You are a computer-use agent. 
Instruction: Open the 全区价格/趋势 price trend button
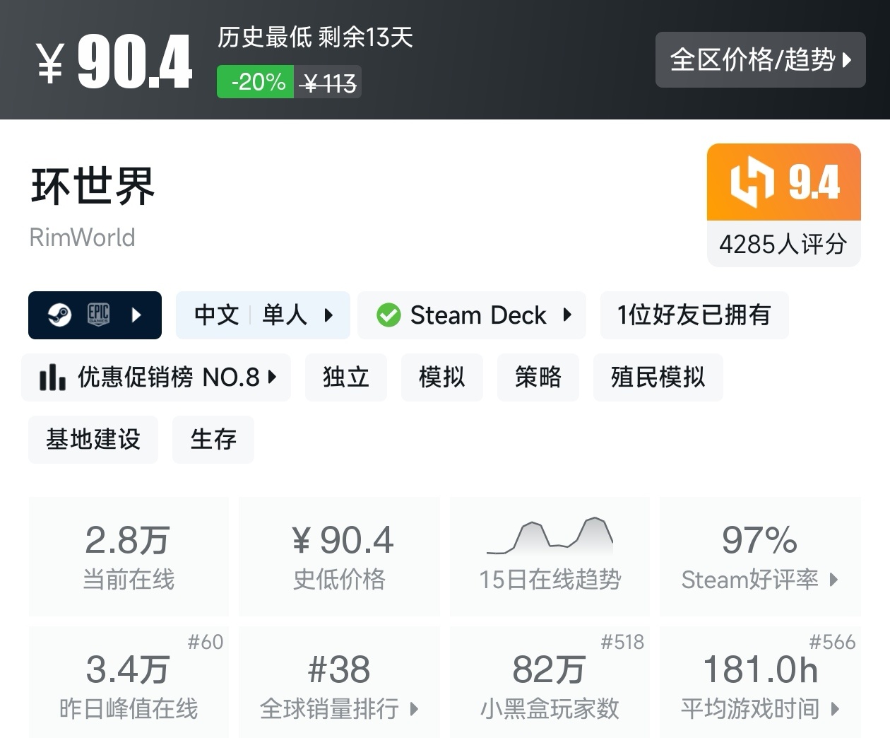[x=760, y=60]
